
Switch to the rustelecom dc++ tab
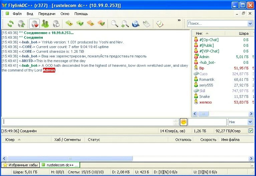(x=60, y=165)
